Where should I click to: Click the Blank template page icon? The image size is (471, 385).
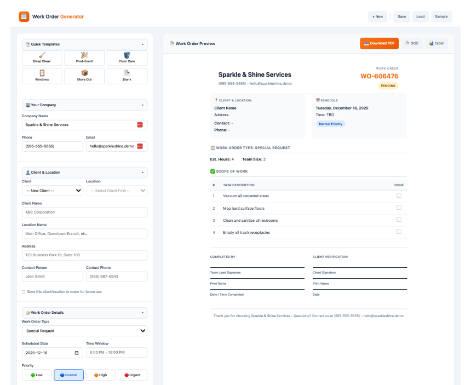[x=127, y=73]
